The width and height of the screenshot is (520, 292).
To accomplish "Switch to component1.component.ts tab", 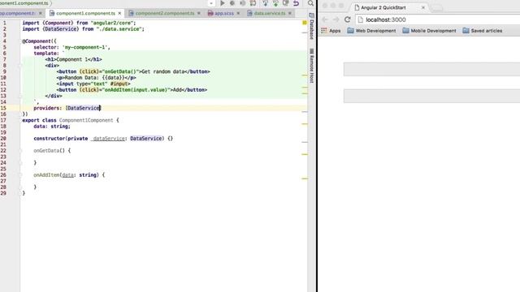I will click(85, 13).
